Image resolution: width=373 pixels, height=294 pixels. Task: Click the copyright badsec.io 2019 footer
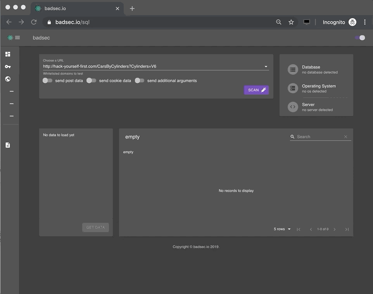[196, 247]
